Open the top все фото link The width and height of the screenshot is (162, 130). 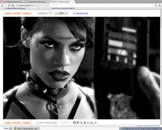[17, 13]
